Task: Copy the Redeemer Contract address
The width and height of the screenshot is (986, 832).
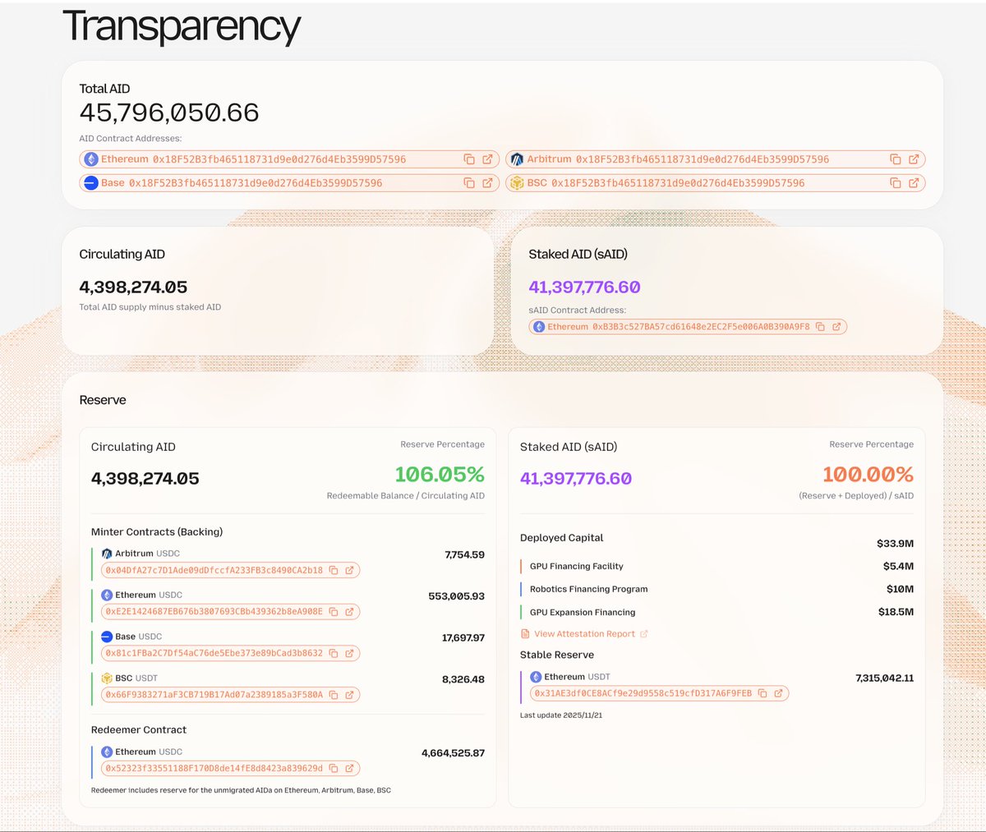Action: coord(334,768)
